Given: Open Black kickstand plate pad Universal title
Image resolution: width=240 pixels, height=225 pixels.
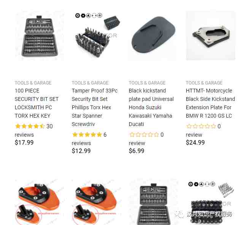Looking at the screenshot, I should pyautogui.click(x=151, y=107).
